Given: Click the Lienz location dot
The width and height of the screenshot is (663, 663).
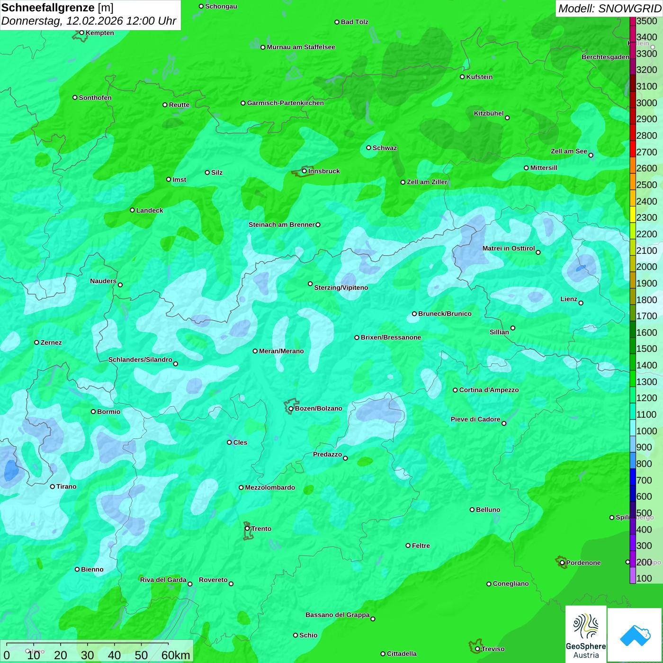Looking at the screenshot, I should 581,303.
